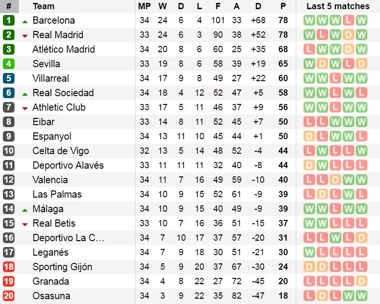Select the Deportivo Alavés team name
This screenshot has width=380, height=304.
click(68, 165)
